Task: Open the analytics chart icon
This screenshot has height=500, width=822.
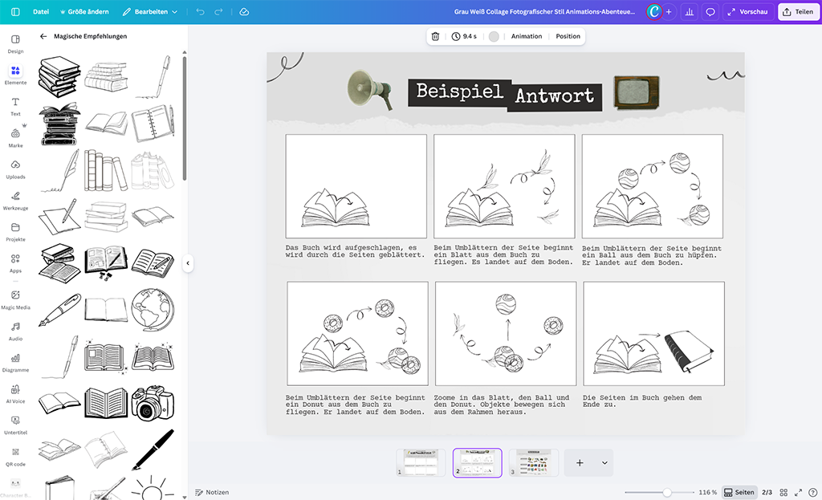Action: 690,11
